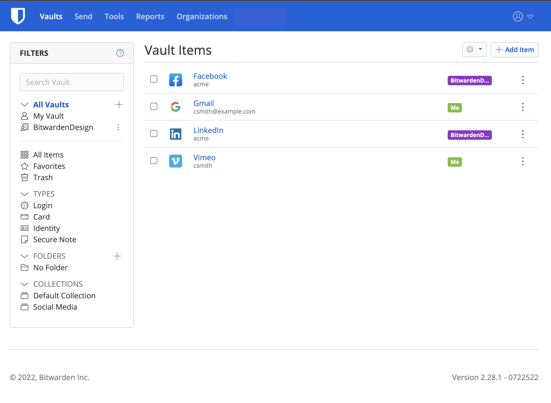
Task: Open the LinkedIn vault item
Action: [208, 130]
